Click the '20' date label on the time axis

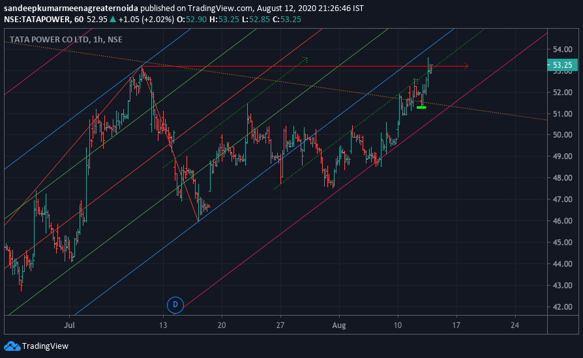222,325
